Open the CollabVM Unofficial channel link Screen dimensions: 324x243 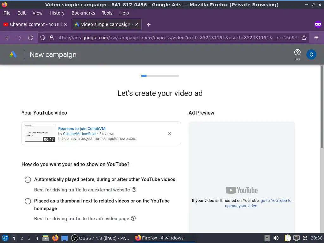click(x=79, y=134)
